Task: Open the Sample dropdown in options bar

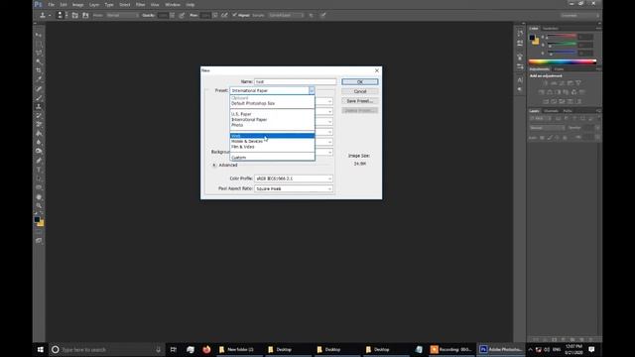Action: 287,16
